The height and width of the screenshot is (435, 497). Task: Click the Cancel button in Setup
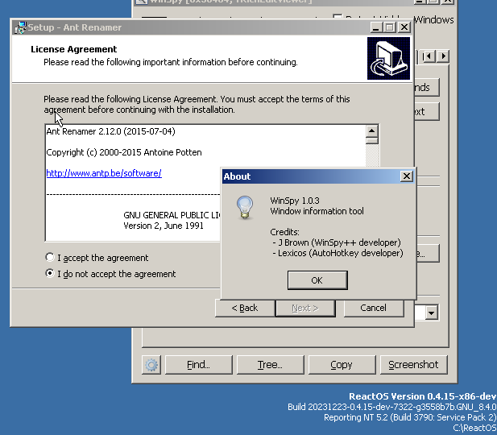(x=374, y=308)
